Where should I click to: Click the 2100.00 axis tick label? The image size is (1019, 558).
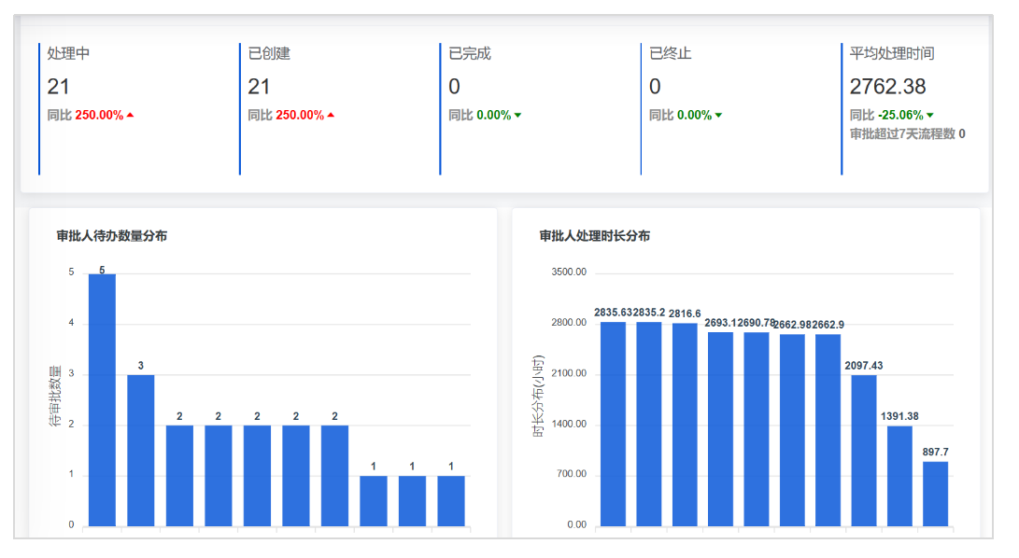[570, 373]
